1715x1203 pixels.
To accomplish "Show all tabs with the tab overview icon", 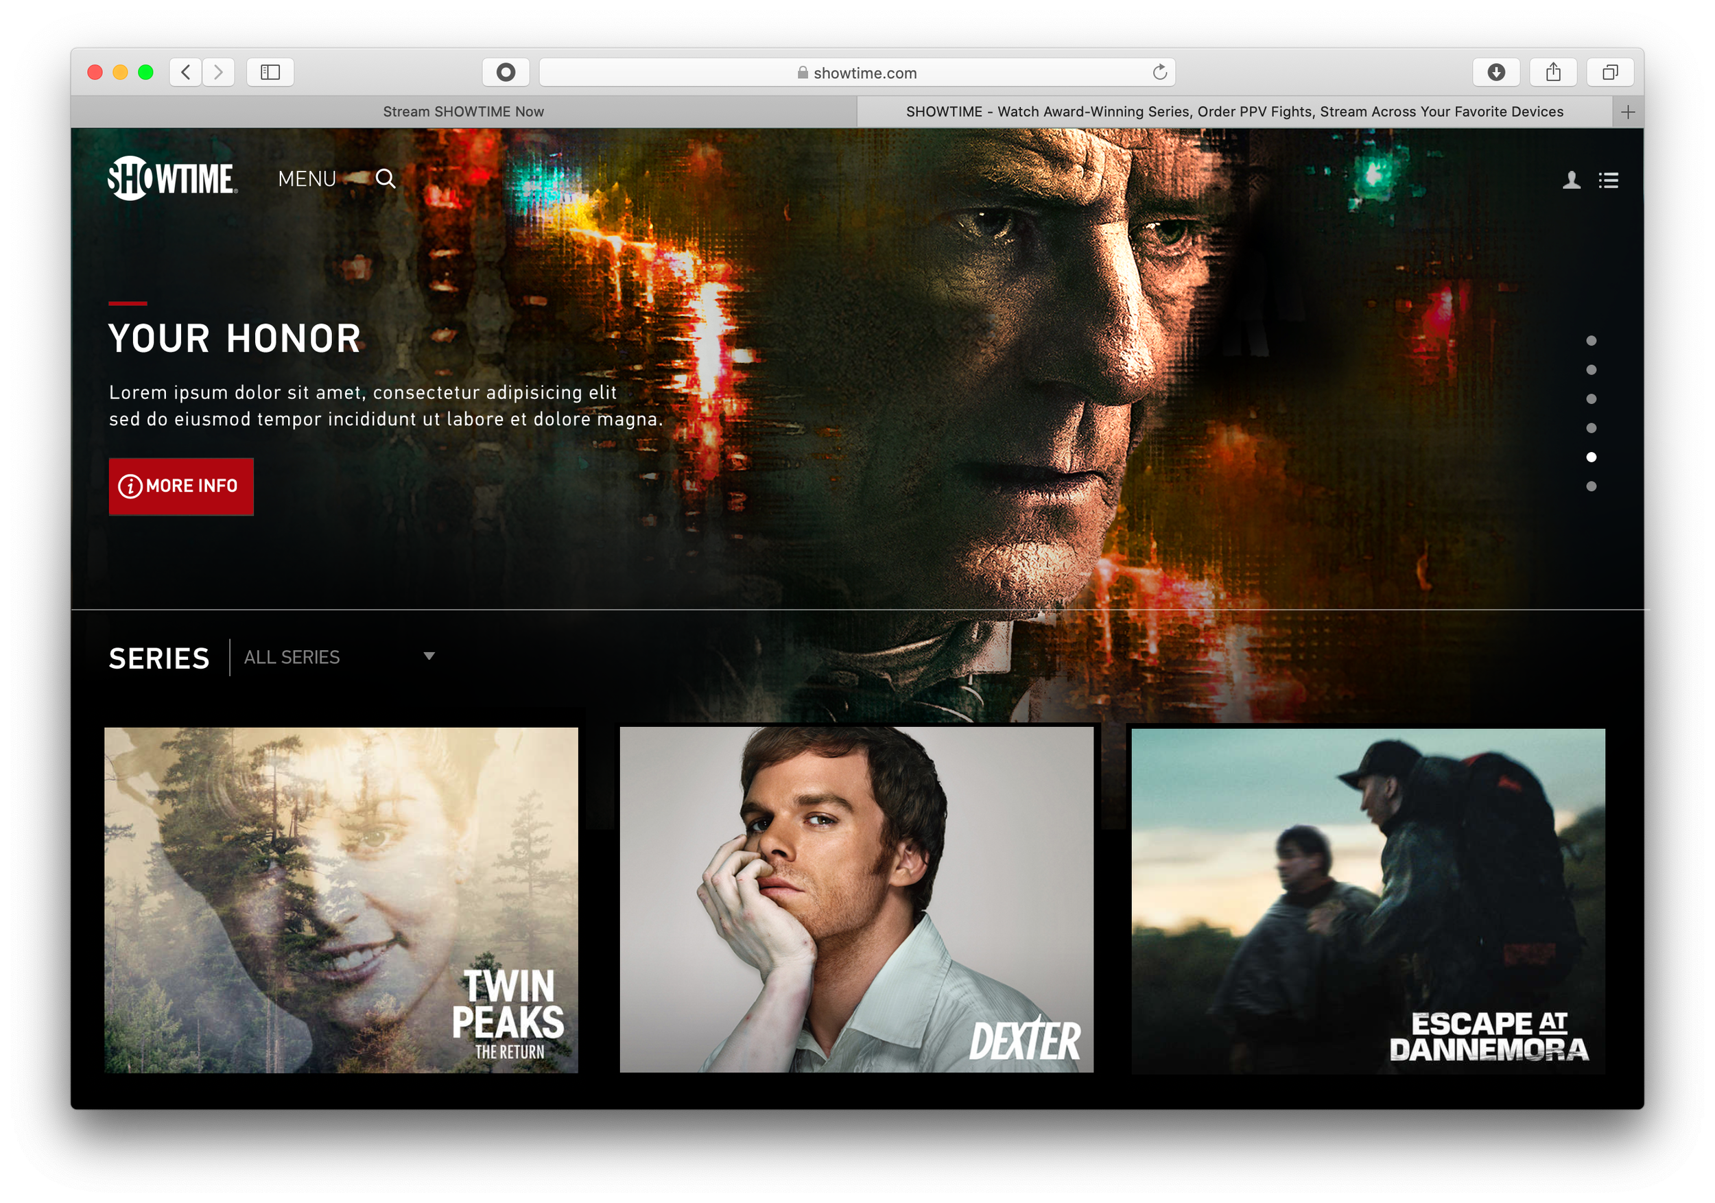I will pyautogui.click(x=1609, y=72).
